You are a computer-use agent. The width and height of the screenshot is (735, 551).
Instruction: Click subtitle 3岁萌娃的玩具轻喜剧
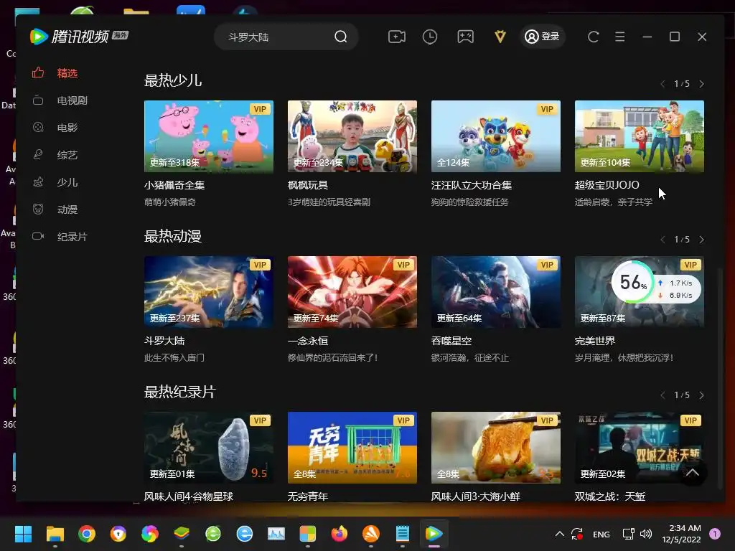click(x=329, y=202)
